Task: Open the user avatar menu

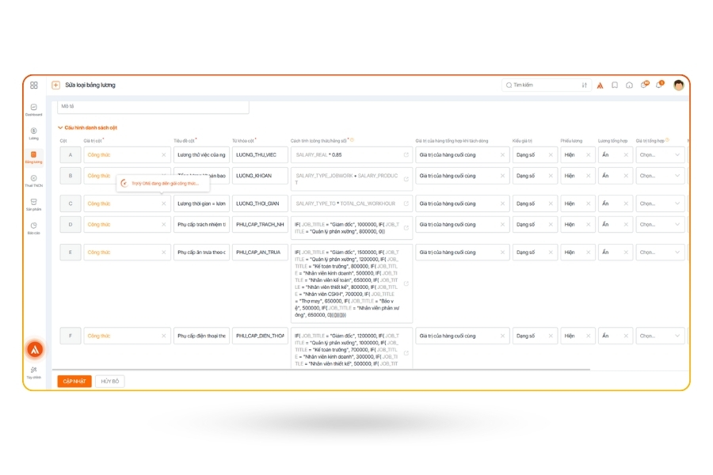Action: coord(679,85)
